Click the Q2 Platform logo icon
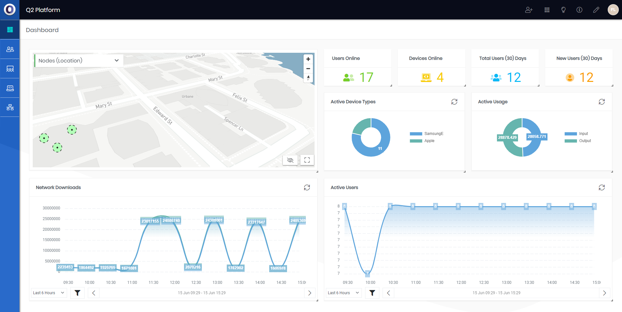 pos(10,10)
